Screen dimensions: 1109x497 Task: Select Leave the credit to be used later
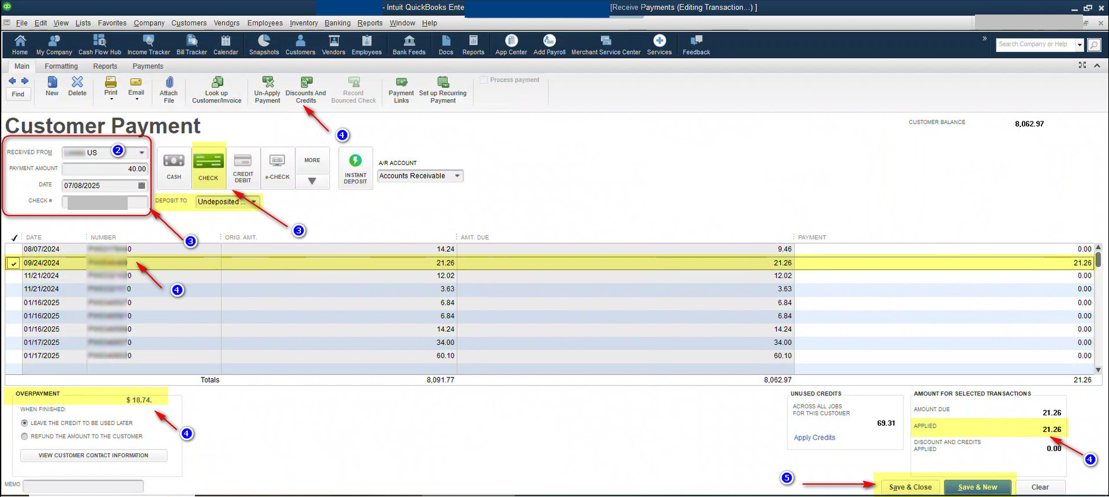[25, 423]
